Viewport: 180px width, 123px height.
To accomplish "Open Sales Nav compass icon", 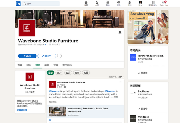I will point(164,3).
